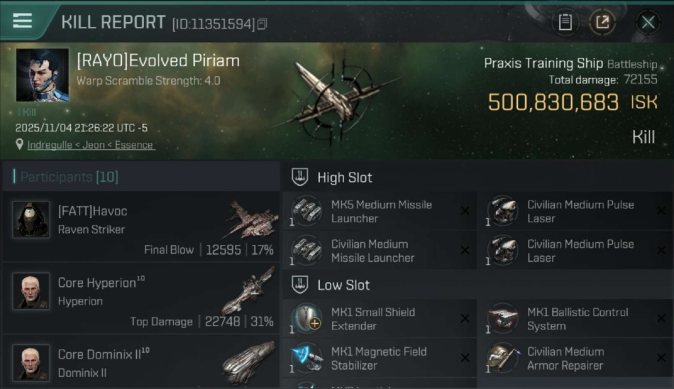Click the clipboard report icon
674x389 pixels.
(x=565, y=22)
